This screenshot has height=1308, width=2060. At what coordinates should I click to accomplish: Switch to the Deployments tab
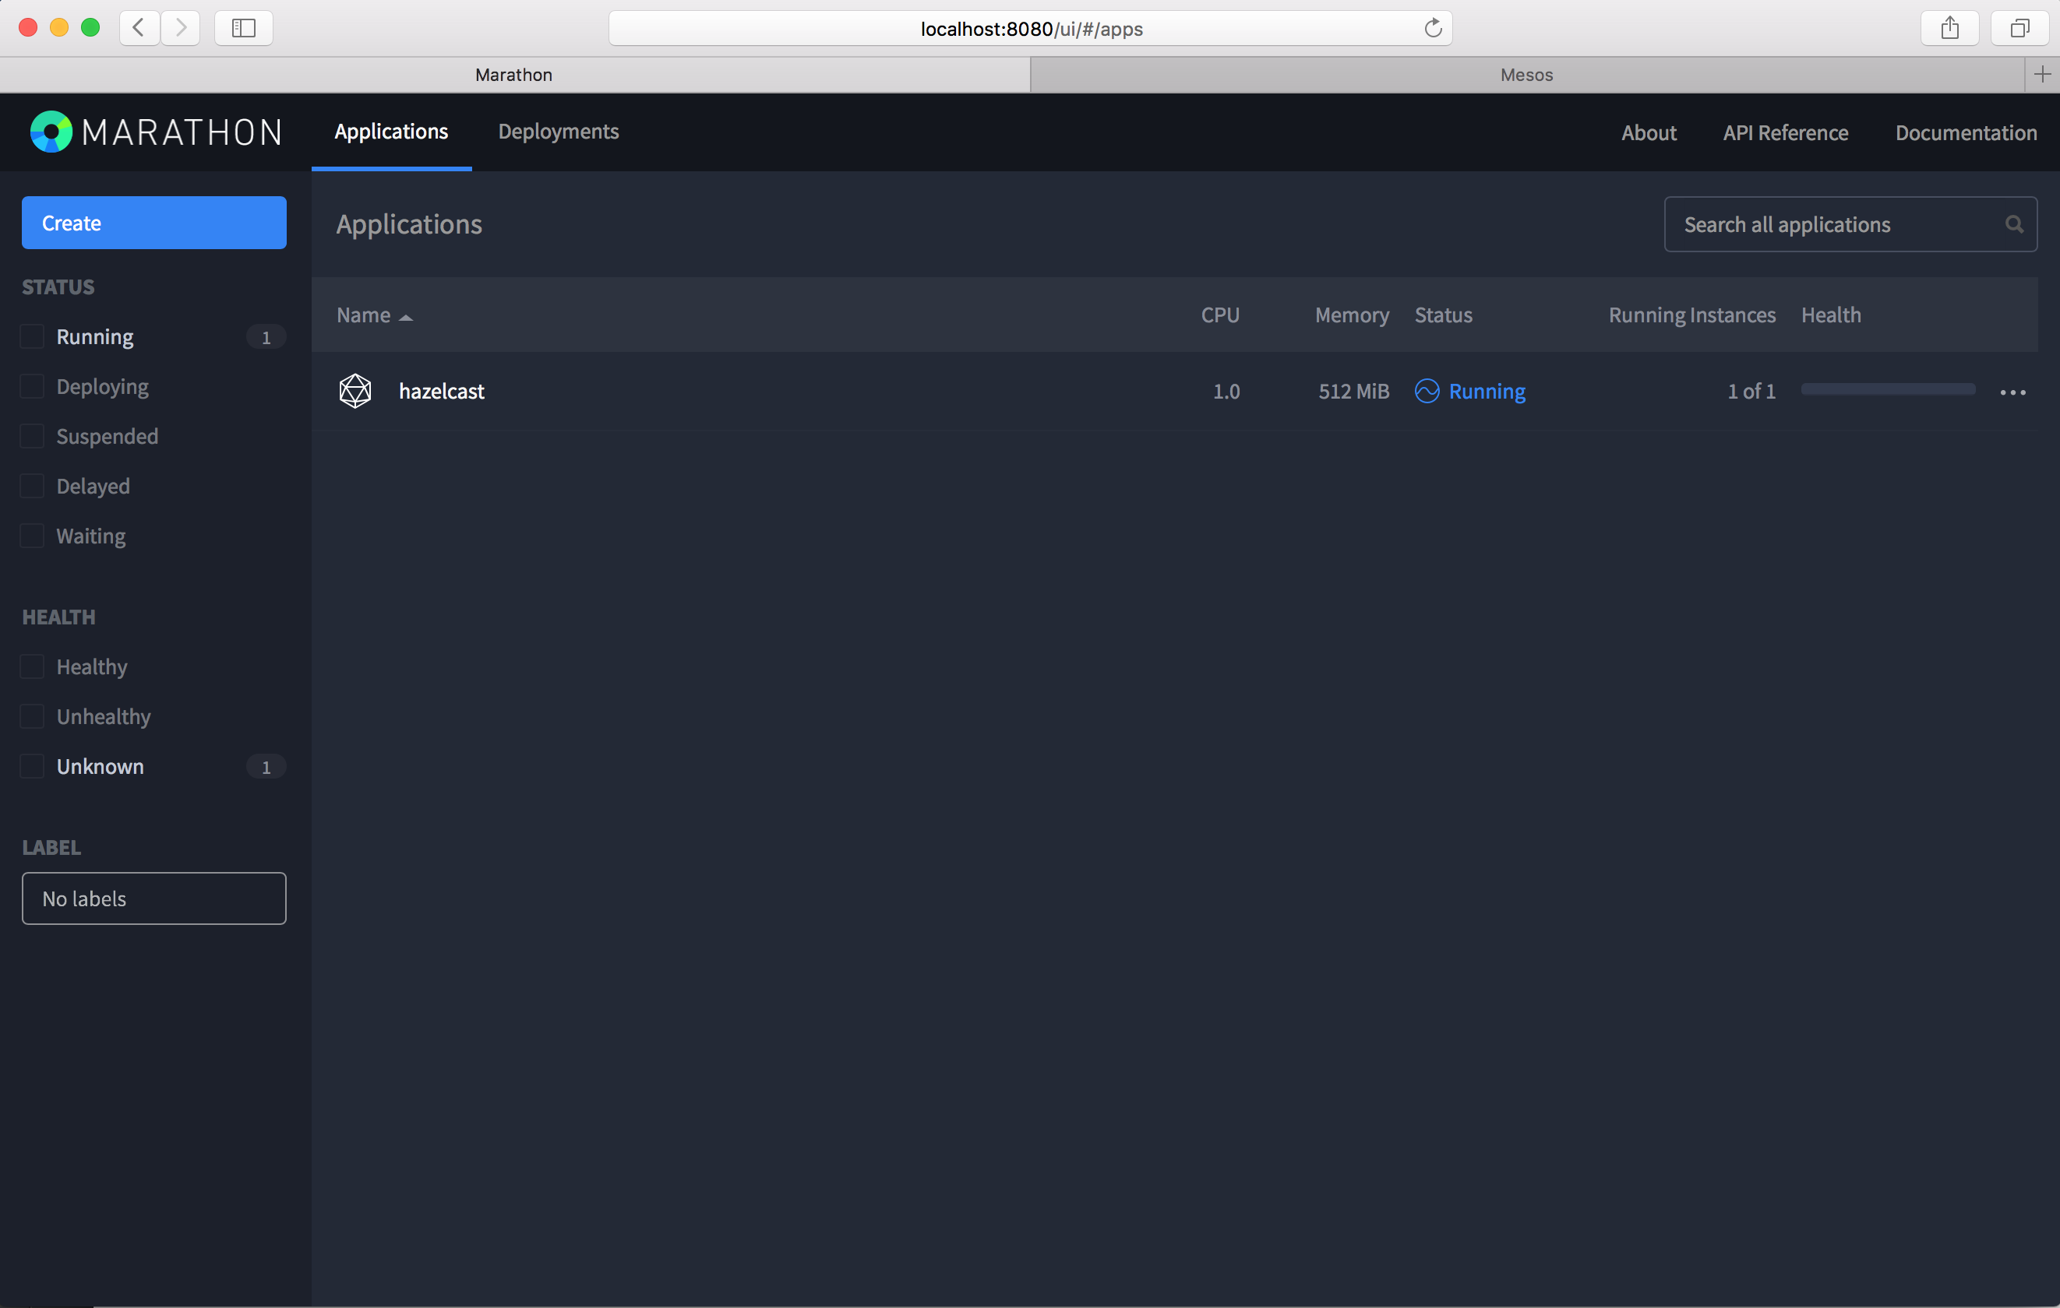(558, 132)
